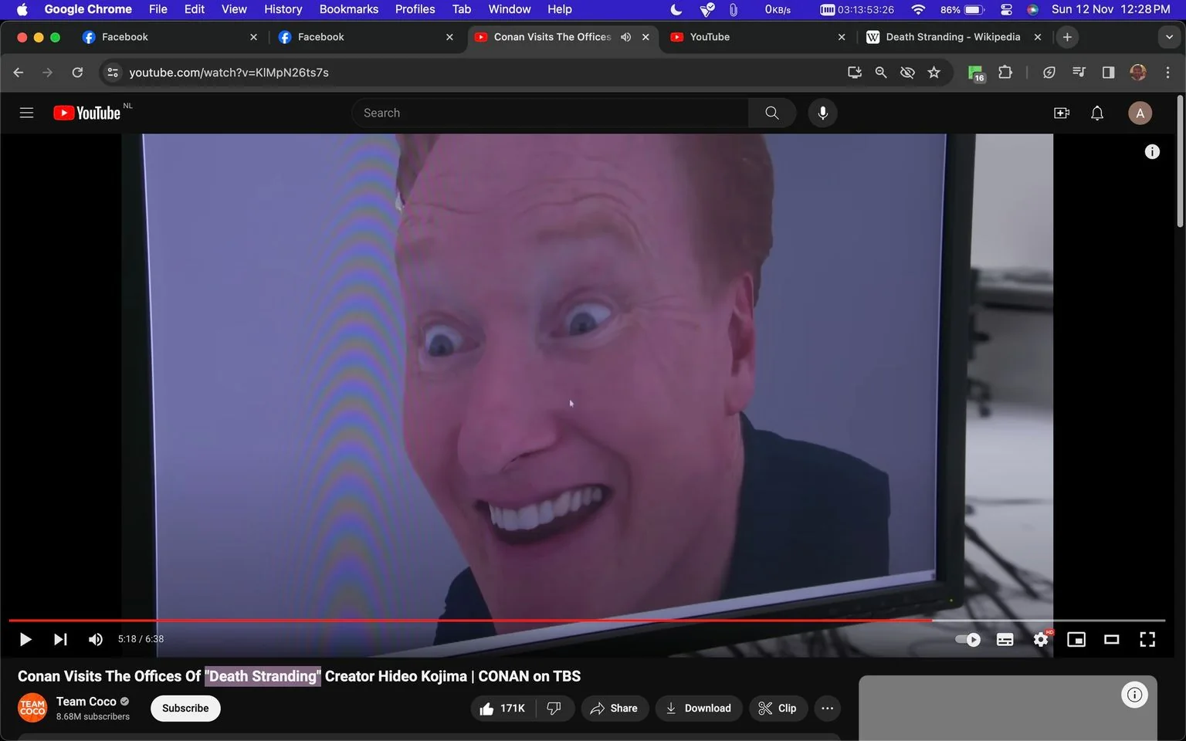The width and height of the screenshot is (1186, 741).
Task: Download the video
Action: tap(699, 709)
